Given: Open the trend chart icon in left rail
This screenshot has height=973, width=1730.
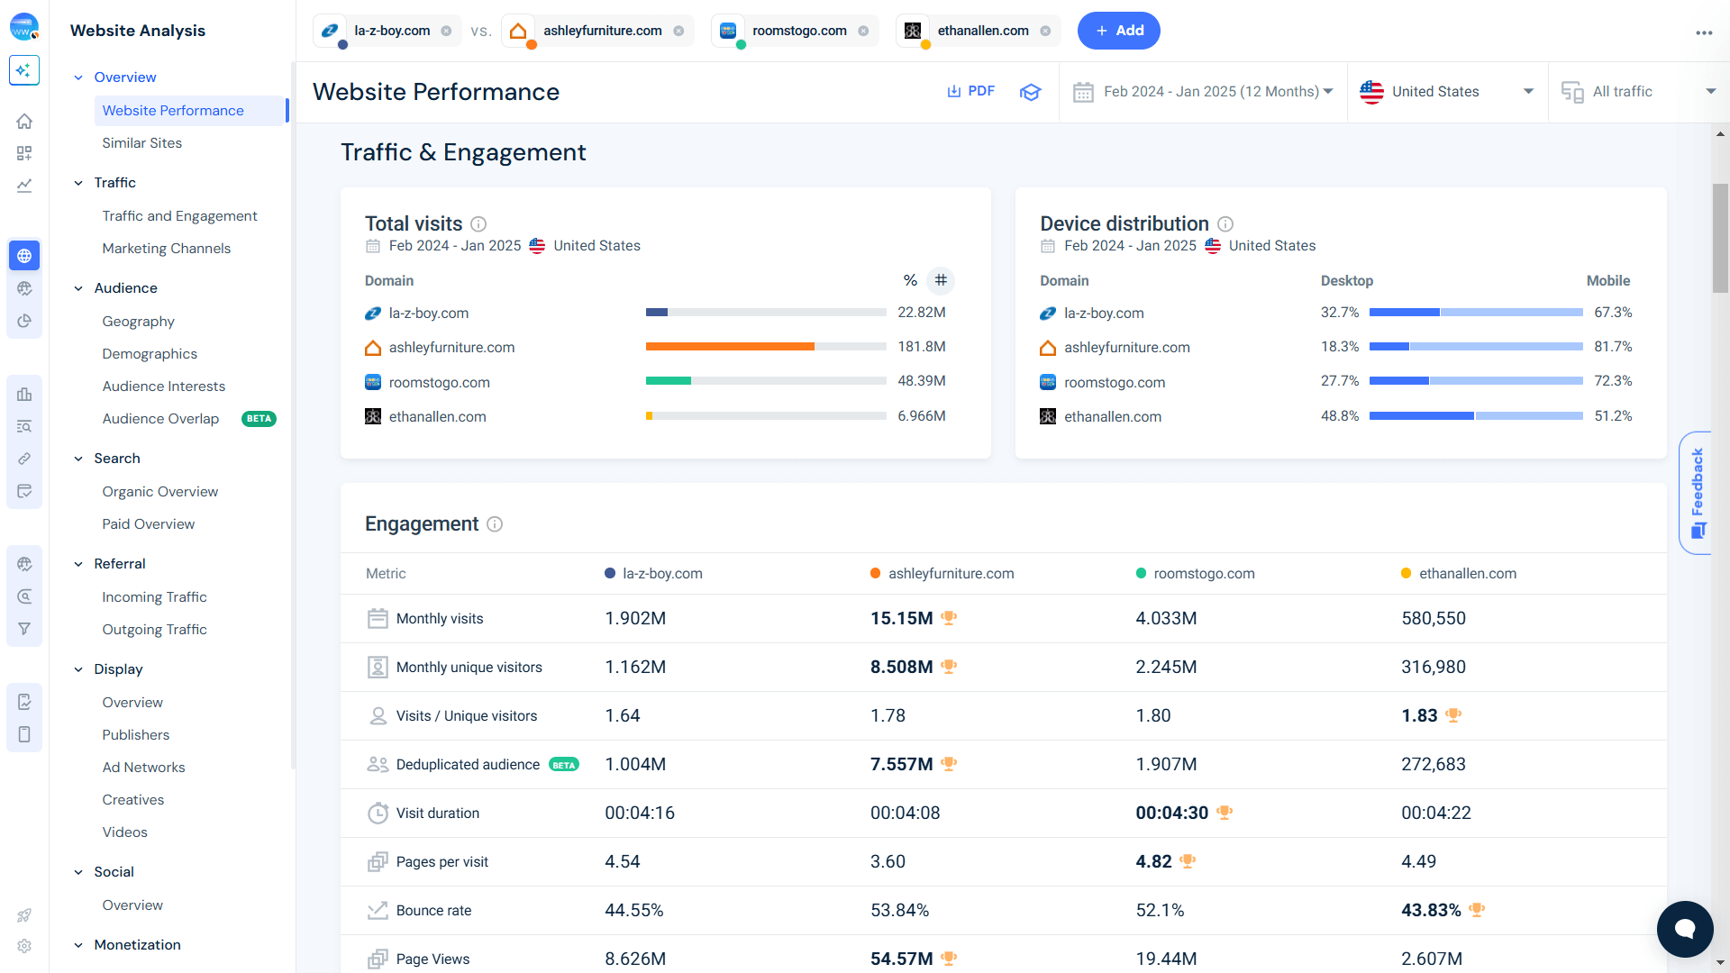Looking at the screenshot, I should (24, 186).
